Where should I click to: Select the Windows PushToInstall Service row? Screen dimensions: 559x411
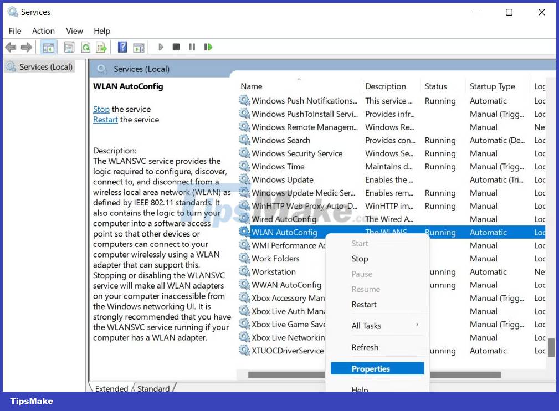pyautogui.click(x=391, y=114)
